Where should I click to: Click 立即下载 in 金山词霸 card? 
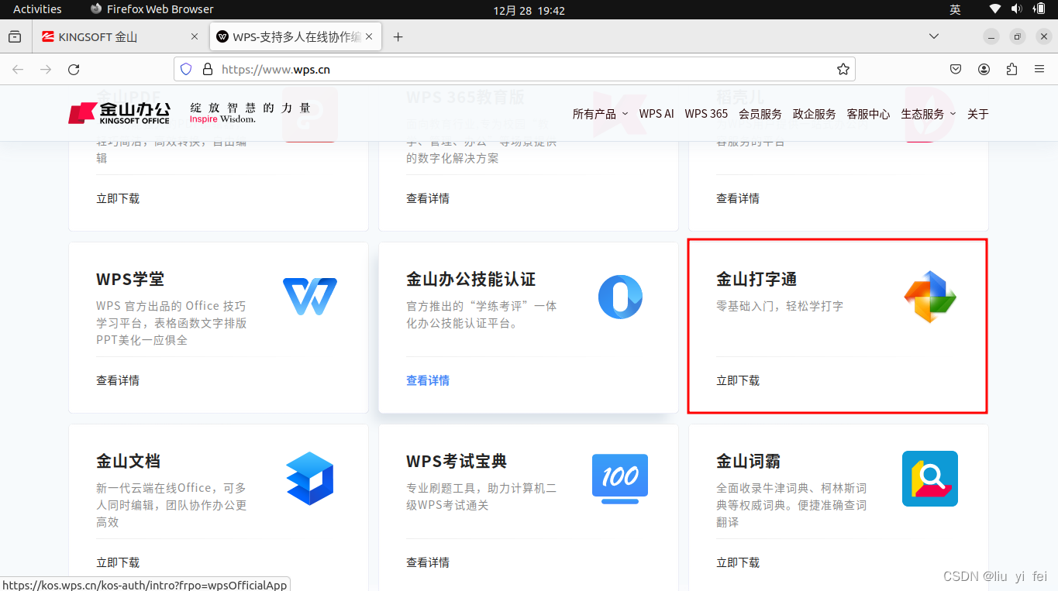[738, 562]
